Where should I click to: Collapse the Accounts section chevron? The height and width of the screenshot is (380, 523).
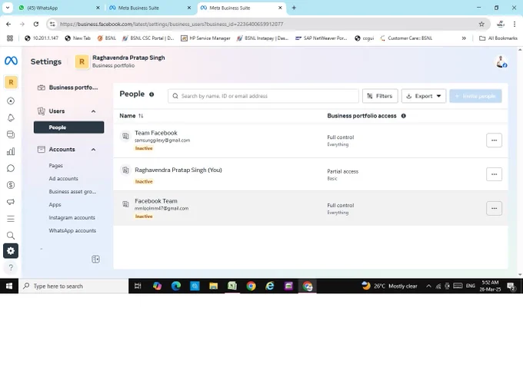coord(93,150)
